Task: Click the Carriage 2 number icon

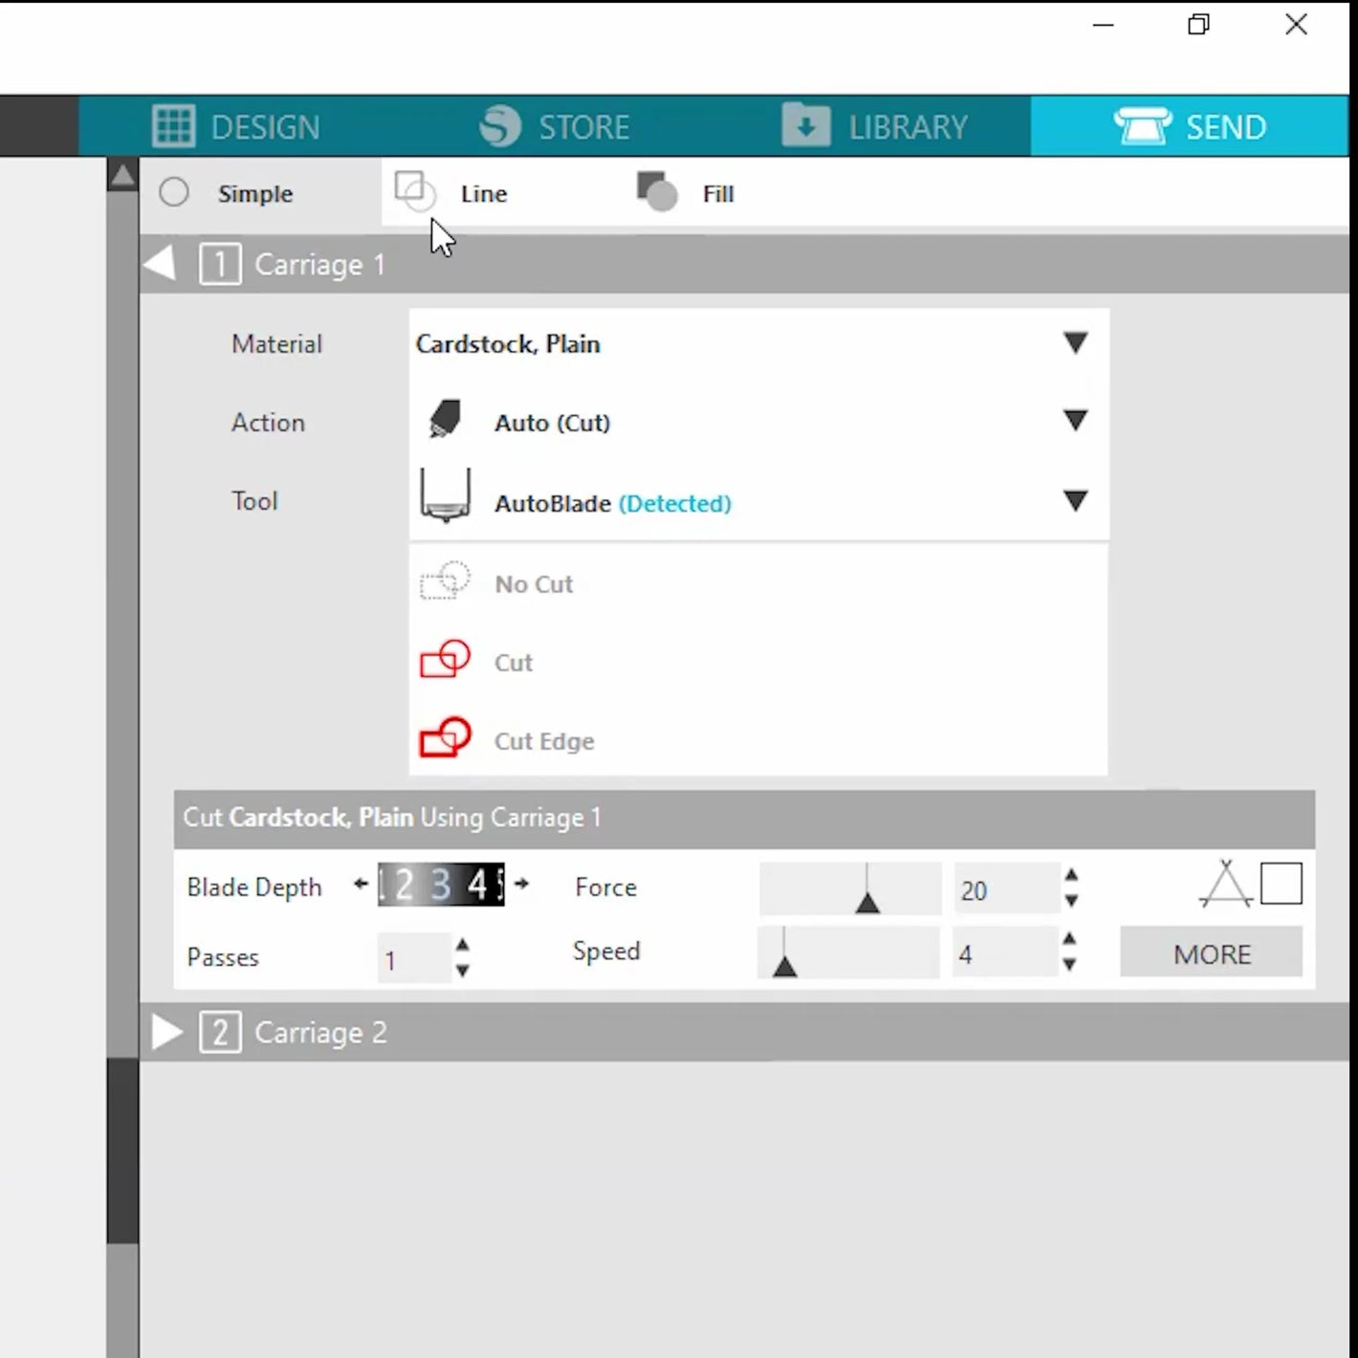Action: [x=220, y=1033]
